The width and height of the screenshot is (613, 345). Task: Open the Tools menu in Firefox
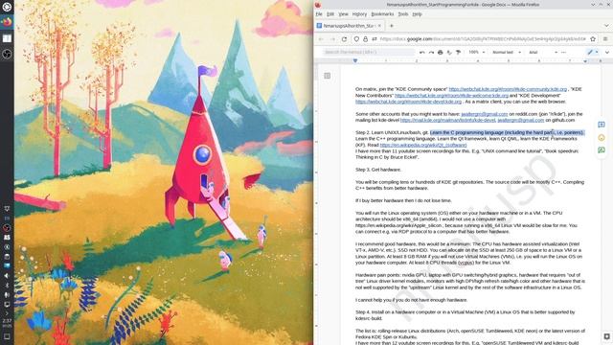point(403,14)
